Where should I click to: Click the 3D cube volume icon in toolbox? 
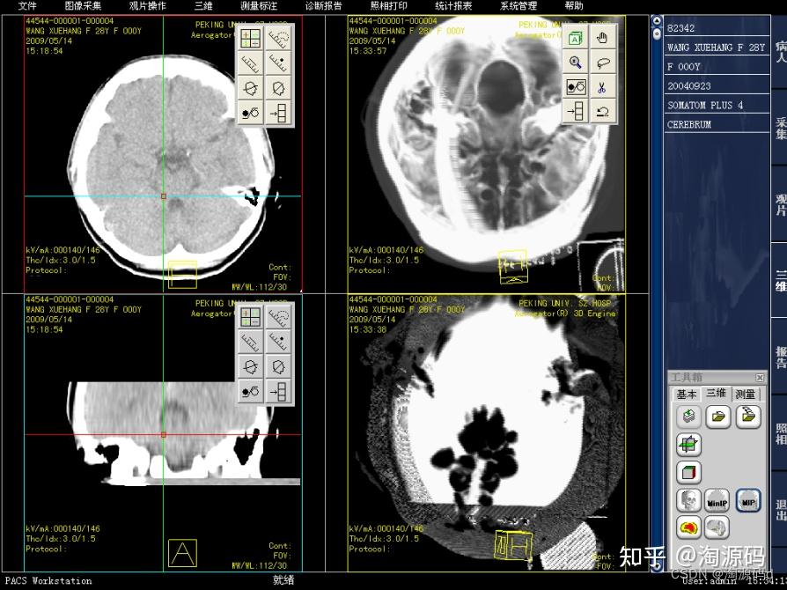688,473
